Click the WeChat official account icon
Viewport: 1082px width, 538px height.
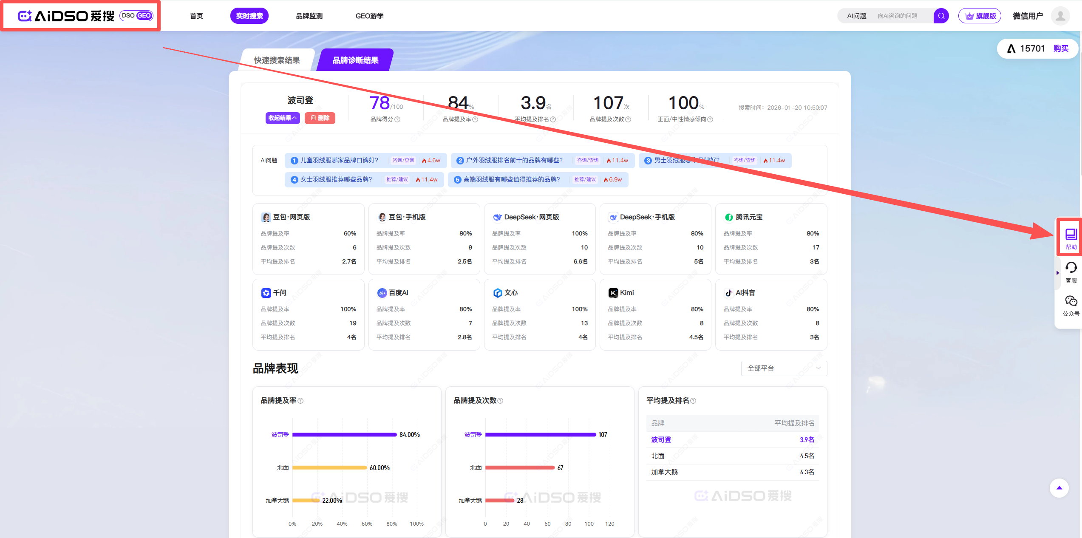pyautogui.click(x=1071, y=301)
